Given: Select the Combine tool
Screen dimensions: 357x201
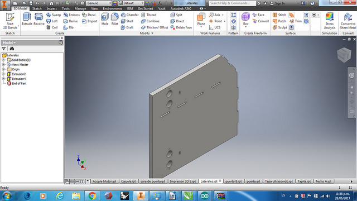Looking at the screenshot, I should (150, 21).
